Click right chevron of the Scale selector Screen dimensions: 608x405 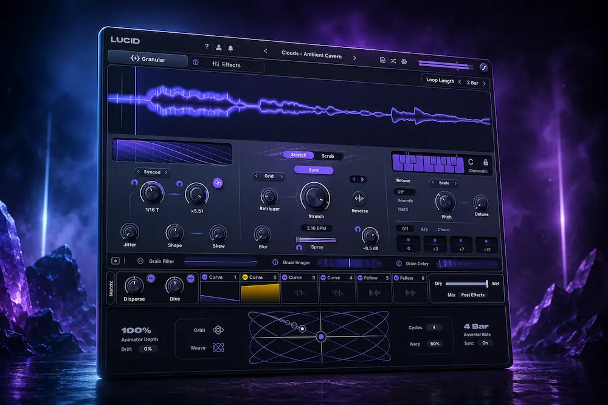(455, 183)
